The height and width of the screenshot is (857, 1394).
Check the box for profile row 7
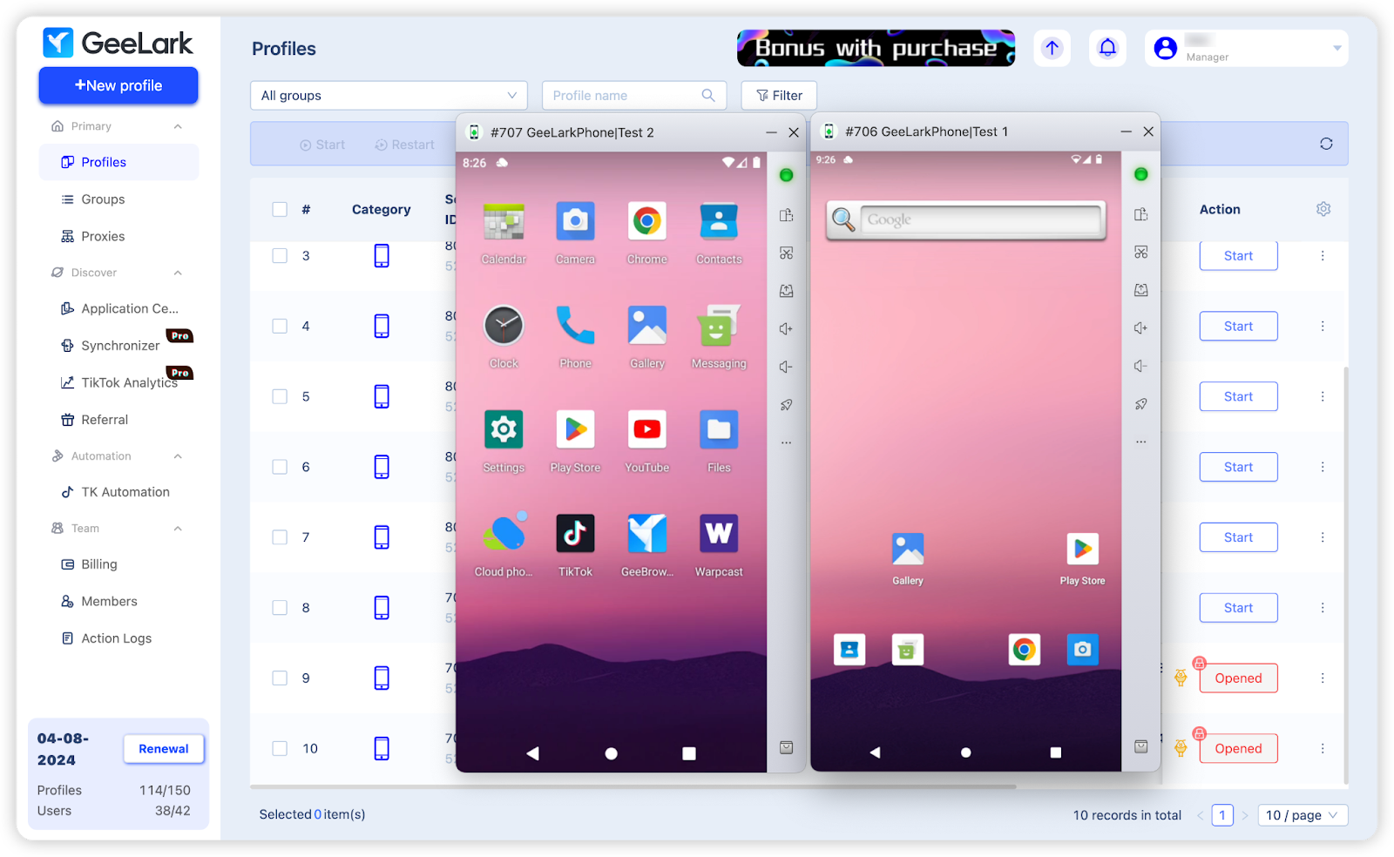click(x=280, y=537)
